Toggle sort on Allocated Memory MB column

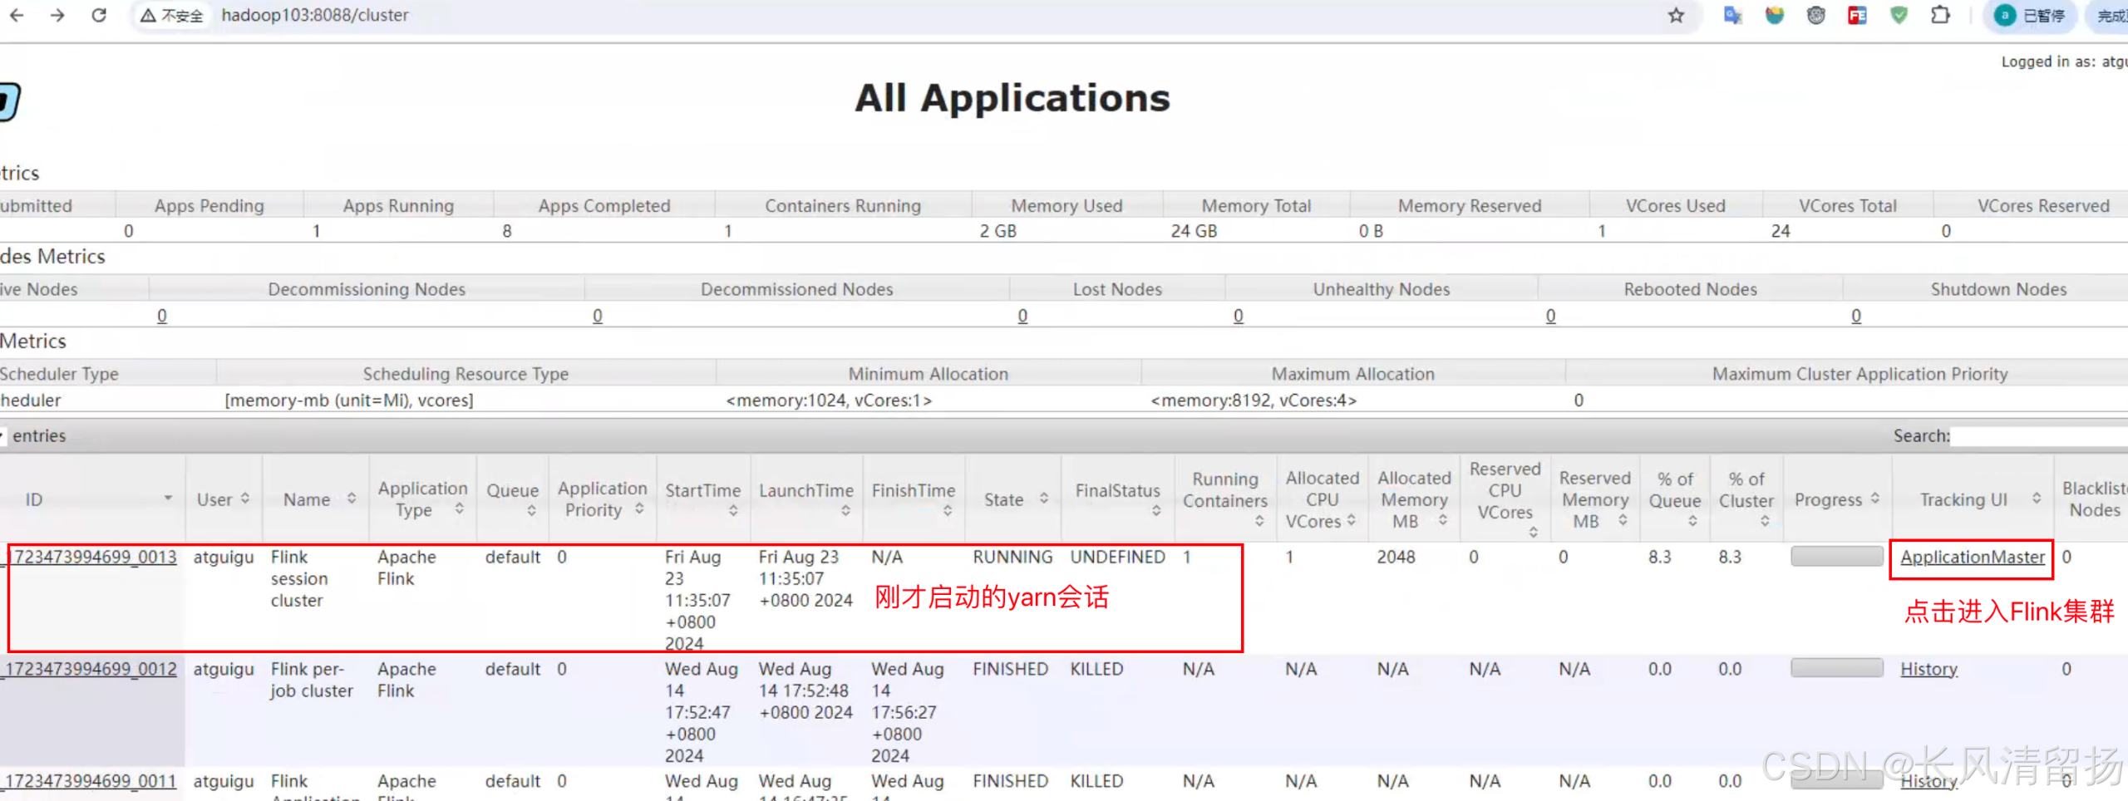[x=1444, y=521]
